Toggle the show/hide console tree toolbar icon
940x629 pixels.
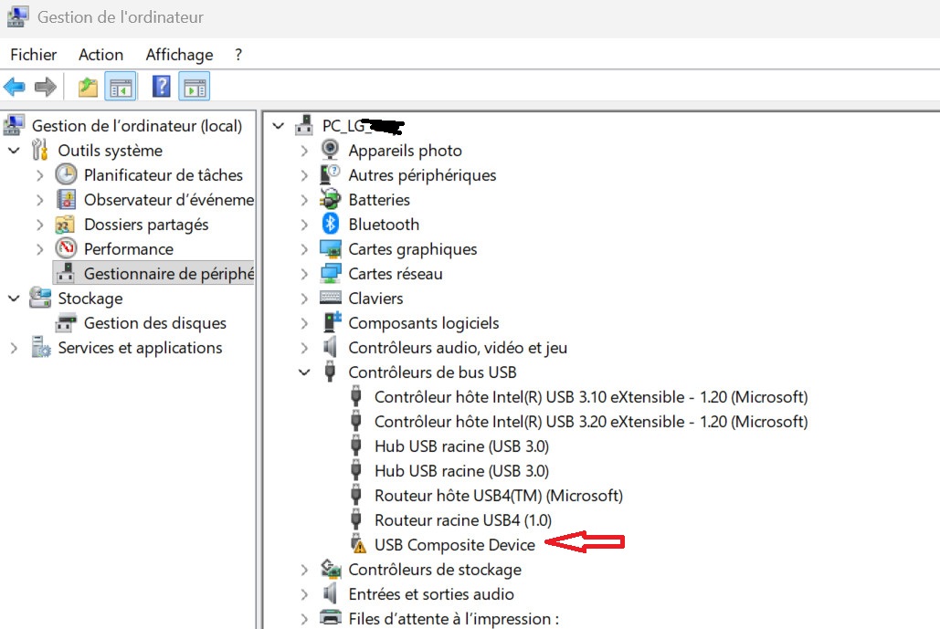121,88
